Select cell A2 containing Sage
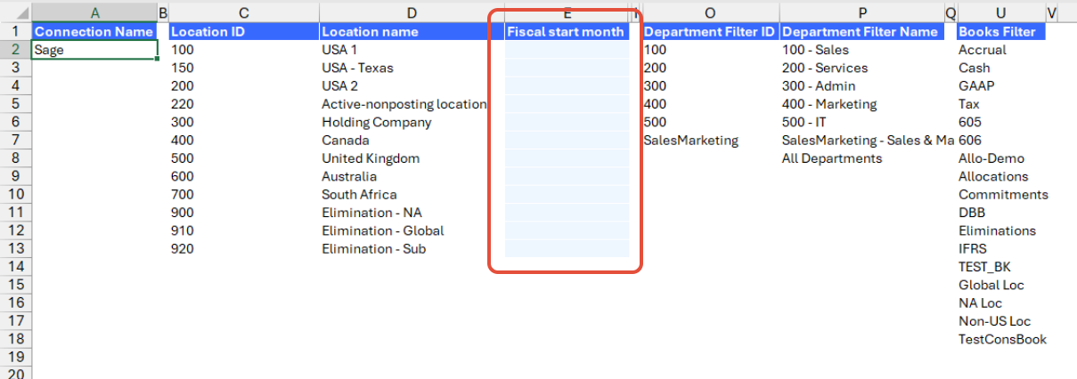Screen dimensions: 1077x379 (x=94, y=50)
